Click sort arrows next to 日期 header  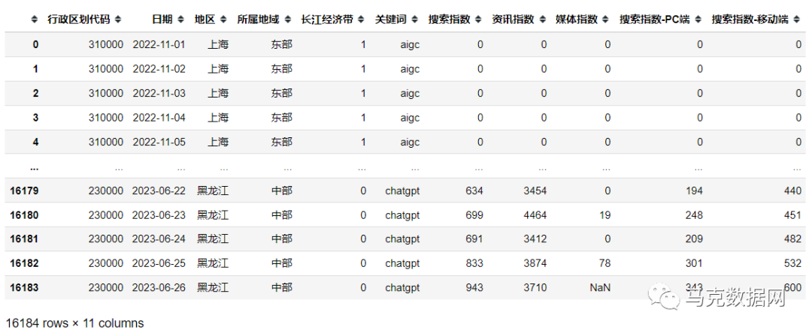[x=180, y=19]
